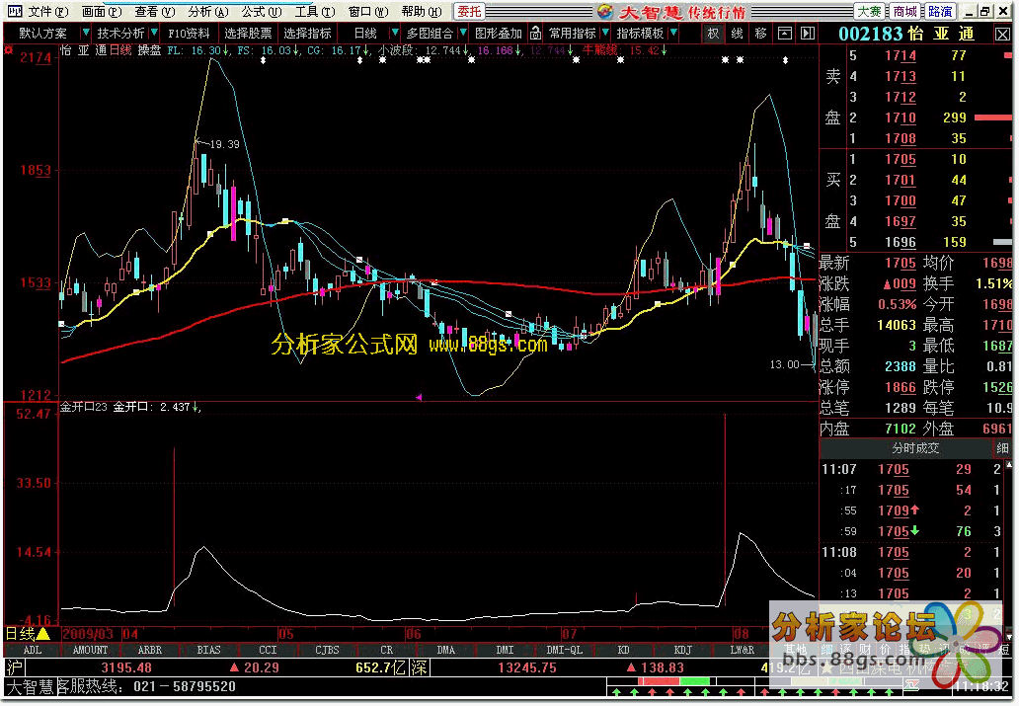1019x706 pixels.
Task: Open the 分析(A) menu
Action: coord(208,12)
